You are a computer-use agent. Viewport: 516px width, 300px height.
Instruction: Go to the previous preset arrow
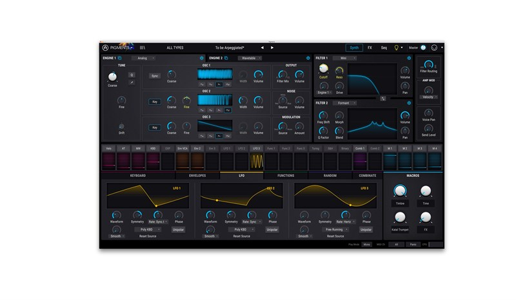pos(263,48)
